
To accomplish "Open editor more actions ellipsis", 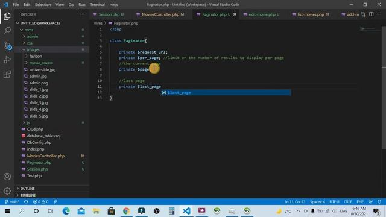I will pos(379,14).
